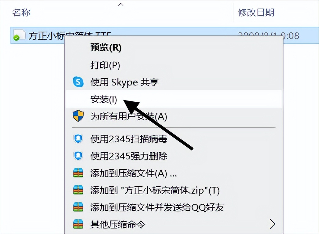Click the archive icon beside 方正小标宋简体.zip entry
The image size is (319, 234).
pyautogui.click(x=78, y=190)
